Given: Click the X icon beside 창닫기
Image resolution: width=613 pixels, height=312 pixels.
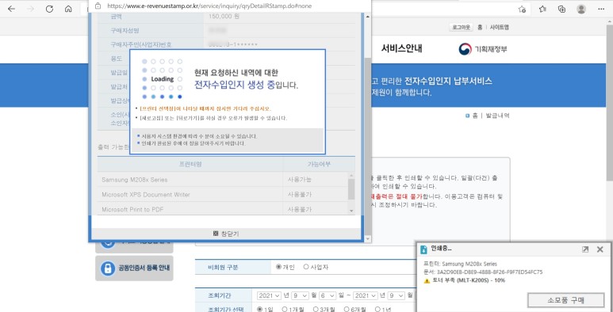Looking at the screenshot, I should pyautogui.click(x=216, y=234).
